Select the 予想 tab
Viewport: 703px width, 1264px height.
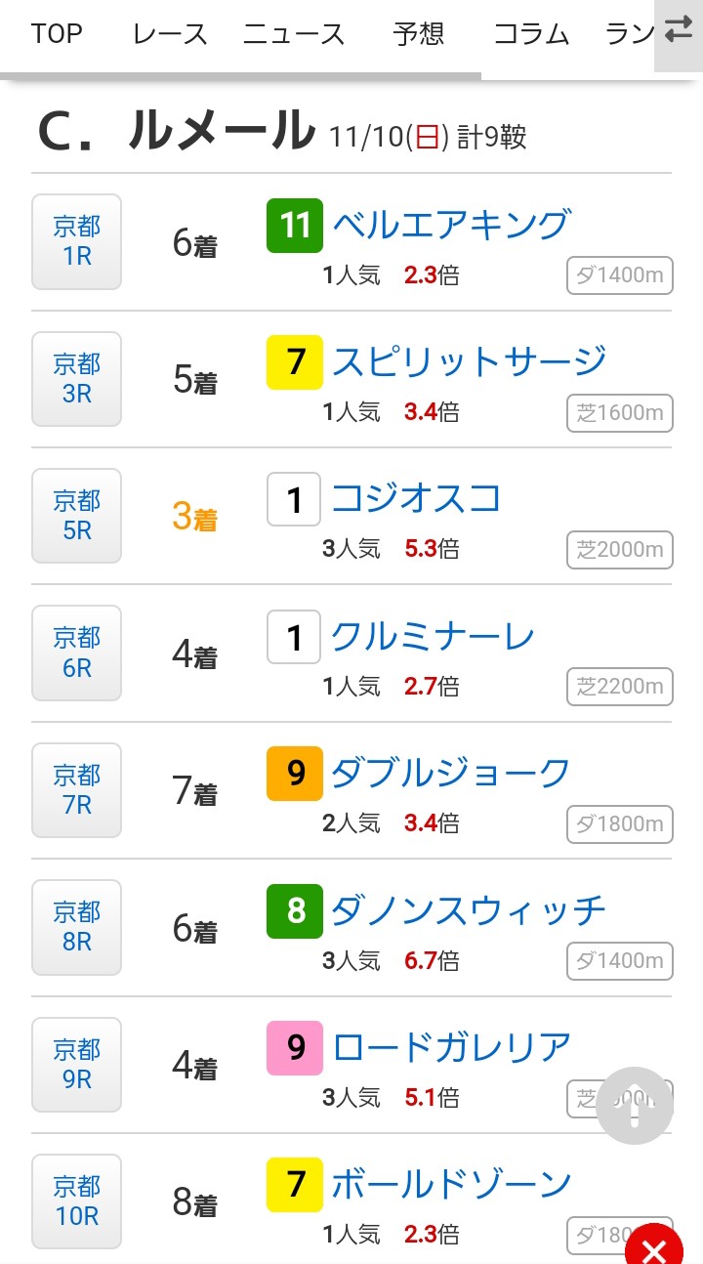click(x=419, y=34)
